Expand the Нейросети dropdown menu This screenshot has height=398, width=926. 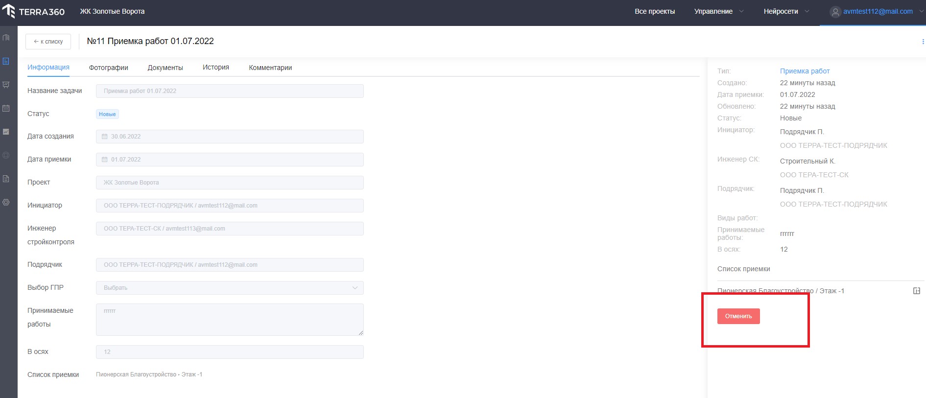[786, 11]
